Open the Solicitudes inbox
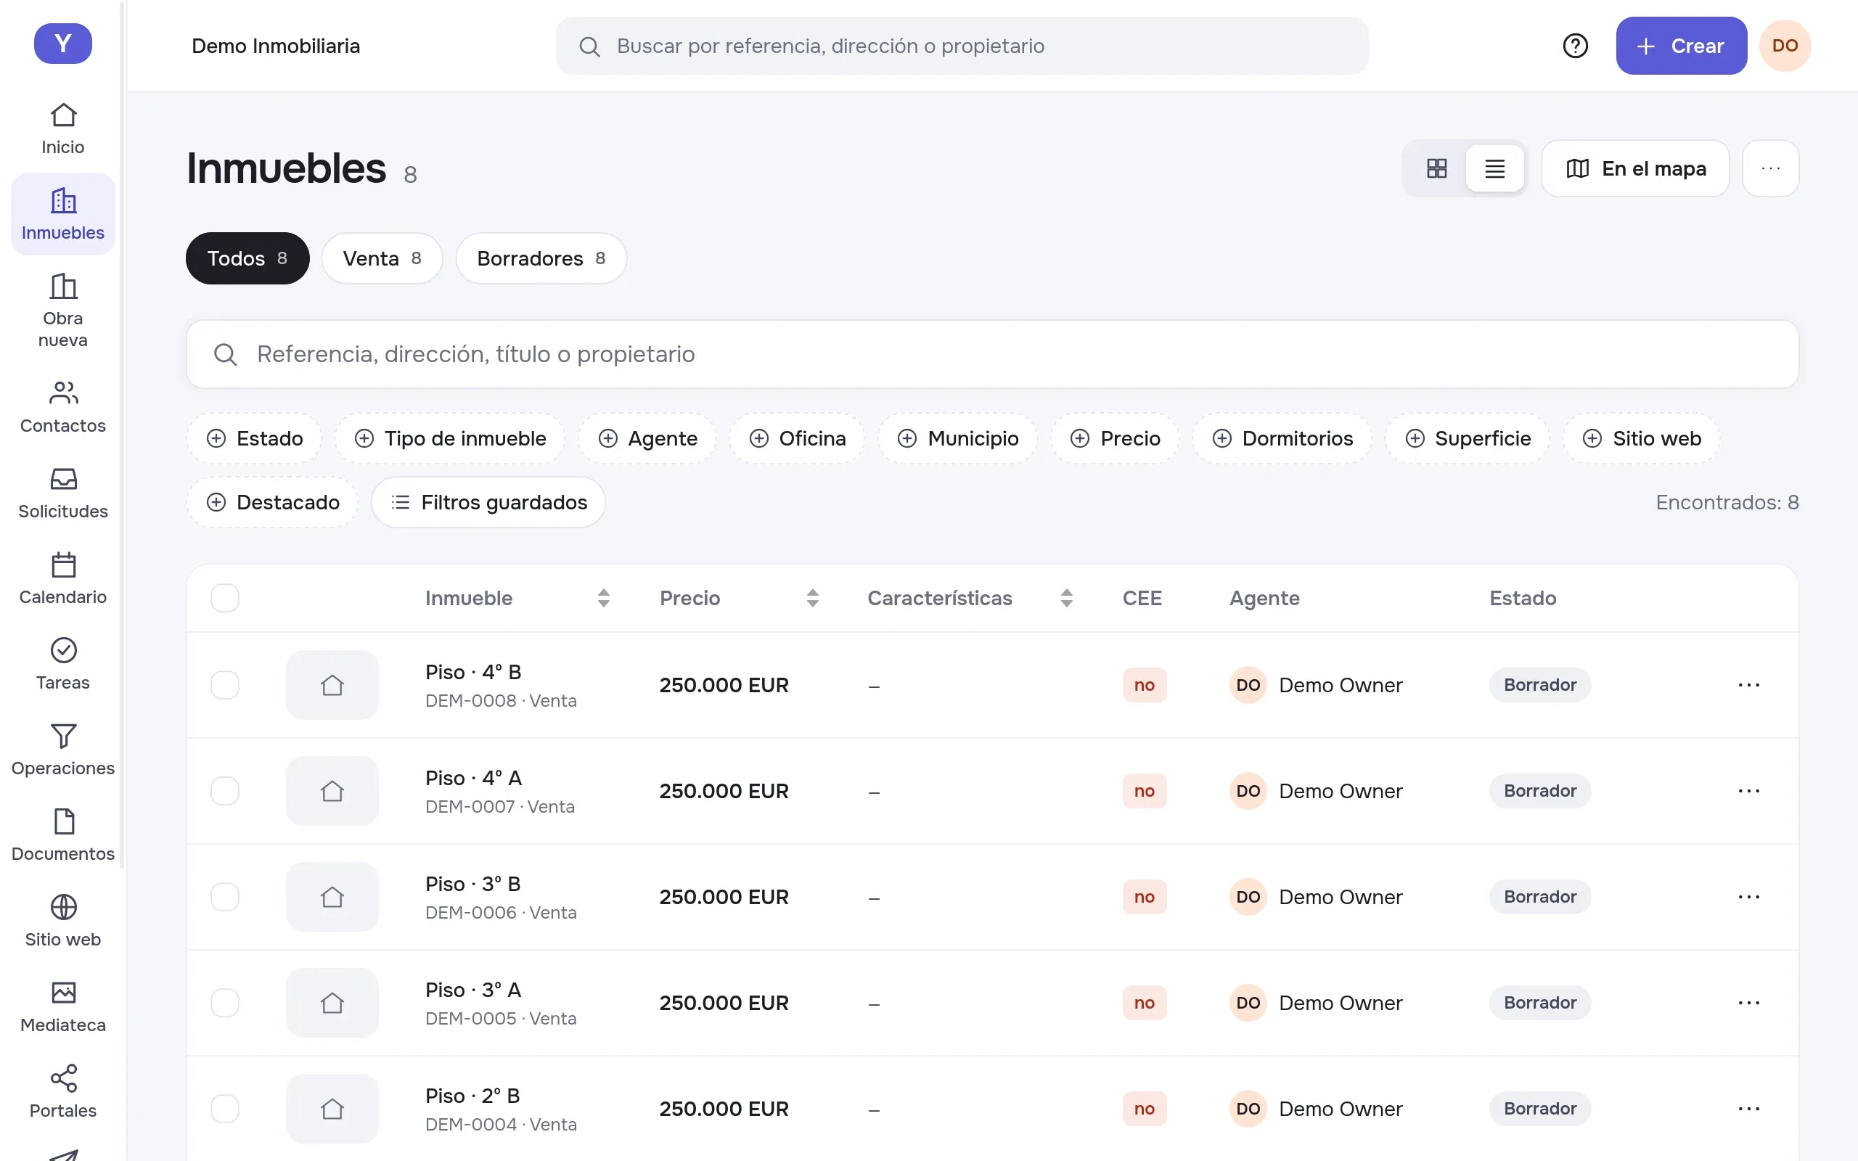This screenshot has width=1858, height=1161. tap(63, 493)
